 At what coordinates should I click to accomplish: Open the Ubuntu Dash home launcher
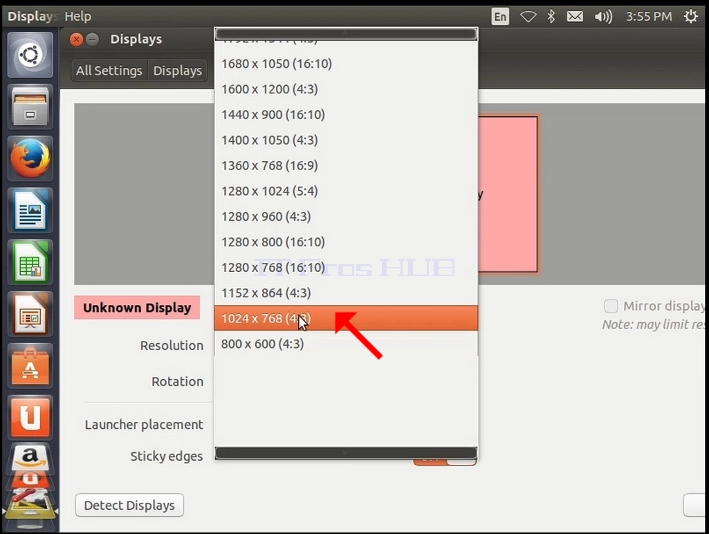[x=30, y=55]
